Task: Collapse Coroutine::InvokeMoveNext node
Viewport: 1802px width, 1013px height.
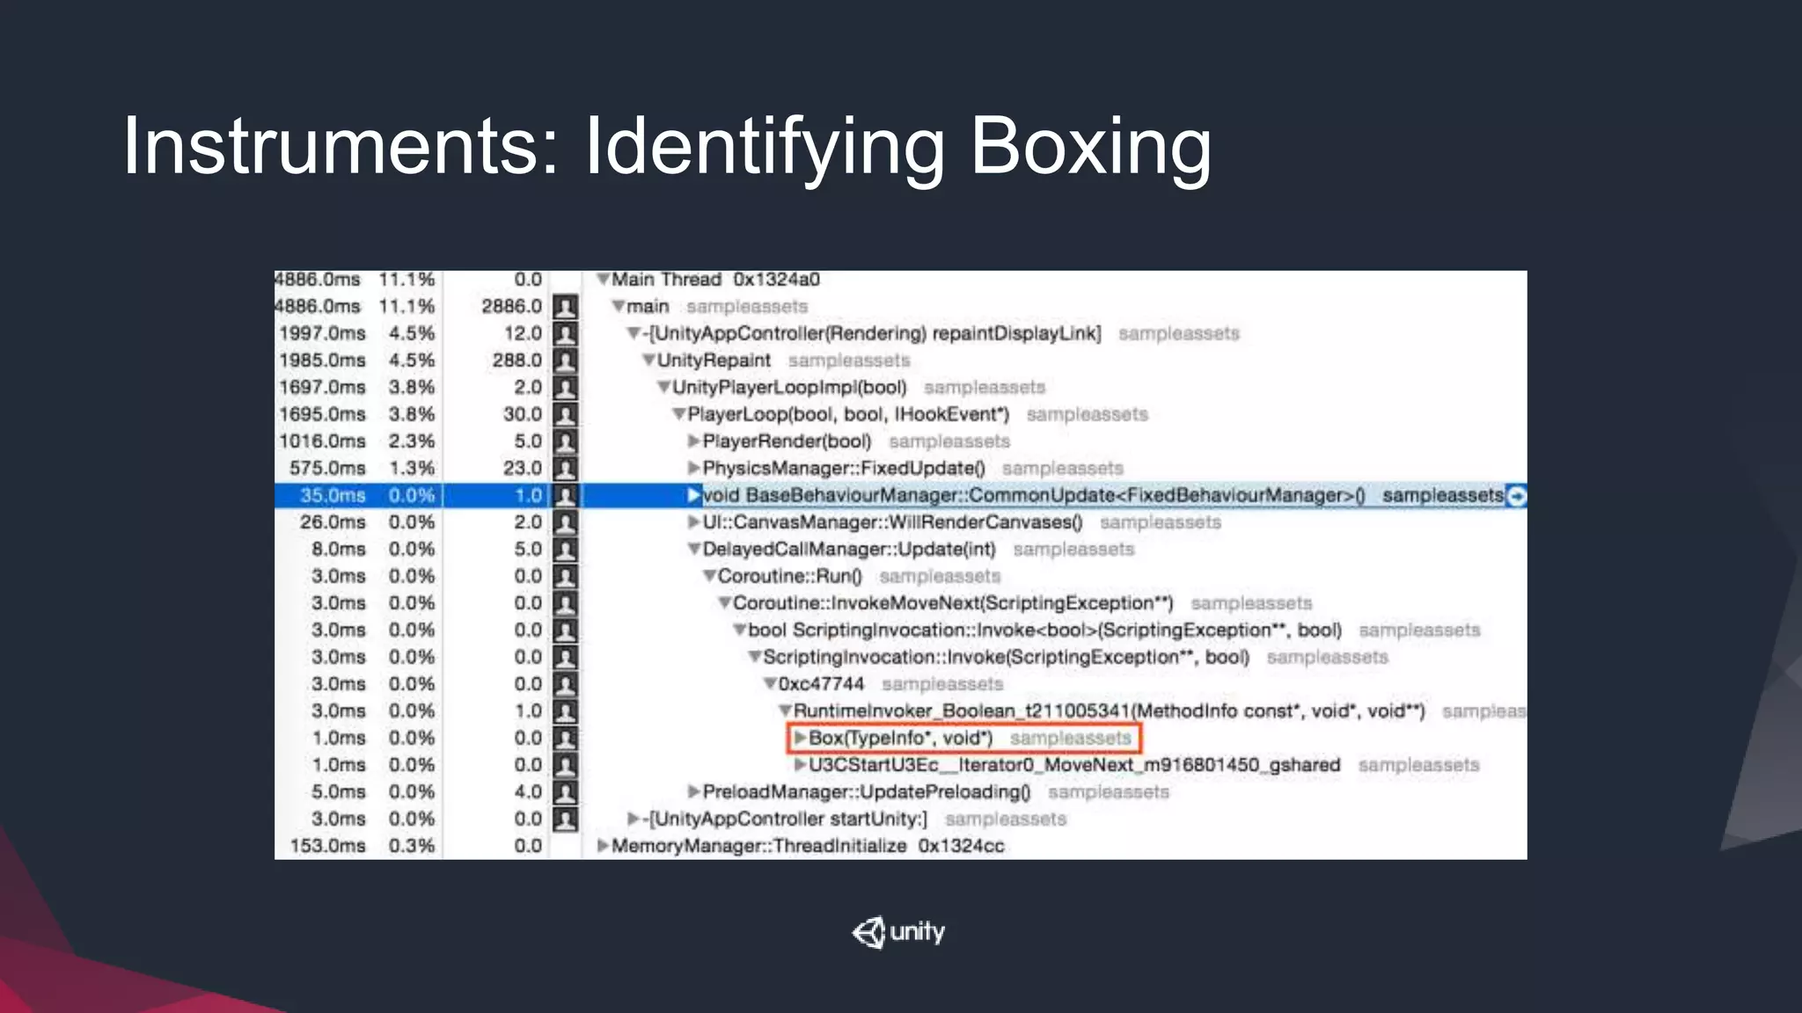Action: [725, 603]
